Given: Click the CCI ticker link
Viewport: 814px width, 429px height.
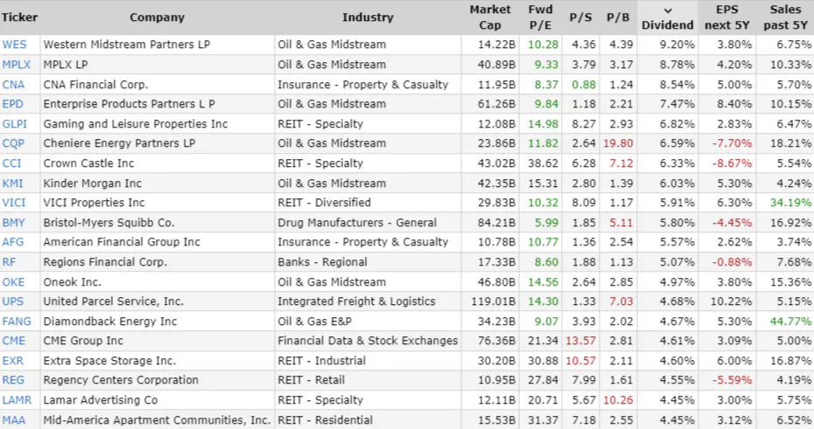Looking at the screenshot, I should [11, 163].
